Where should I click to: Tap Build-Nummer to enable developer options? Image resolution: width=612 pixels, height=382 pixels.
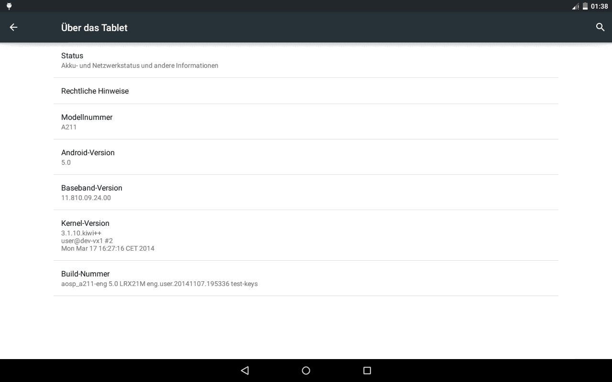tap(306, 278)
